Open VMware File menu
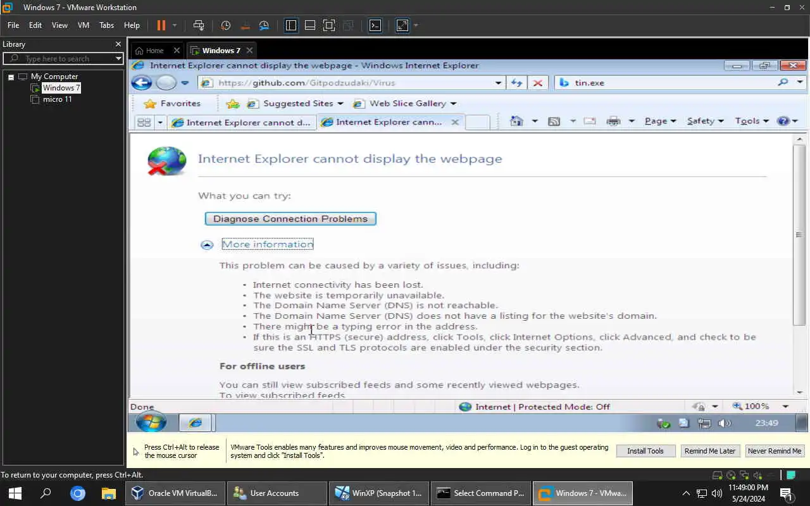The height and width of the screenshot is (506, 810). click(x=13, y=25)
